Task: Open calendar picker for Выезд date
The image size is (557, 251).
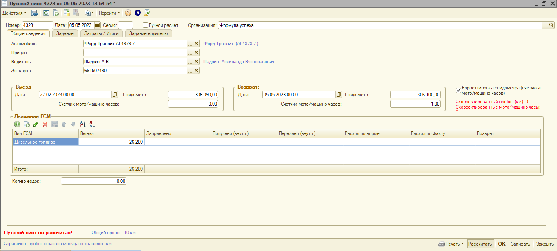Action: point(115,95)
